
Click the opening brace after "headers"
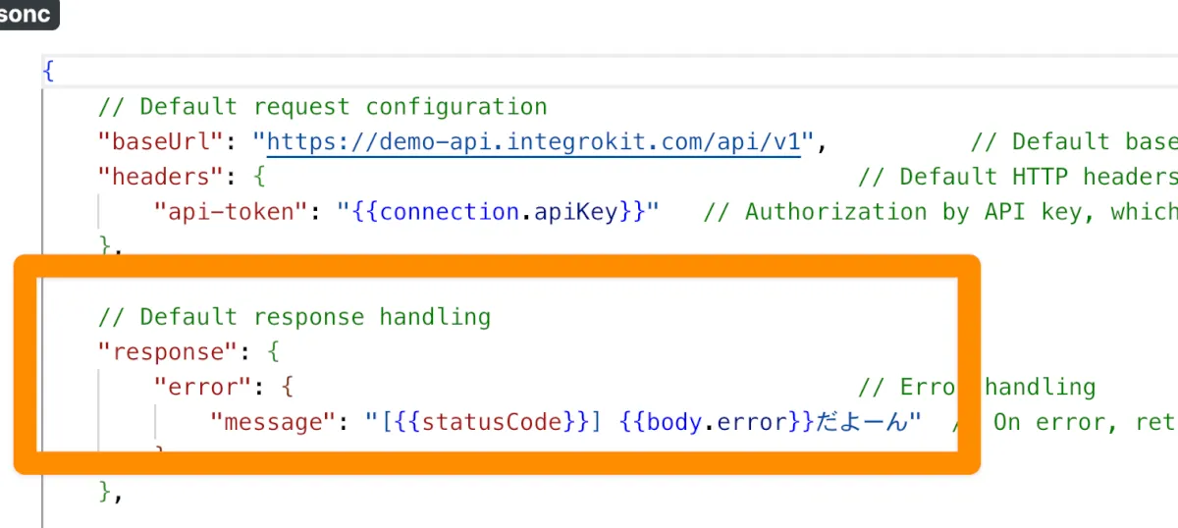tap(259, 177)
